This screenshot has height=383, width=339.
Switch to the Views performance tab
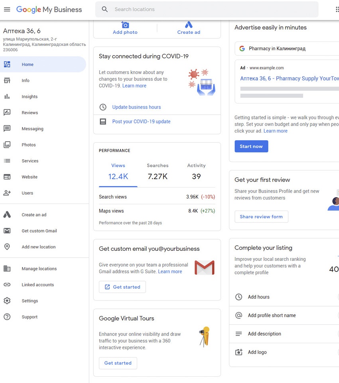coord(118,172)
